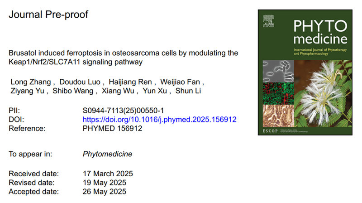This screenshot has height=203, width=362.
Task: Click the italic Phytomedicine journal name
Action: (x=107, y=154)
